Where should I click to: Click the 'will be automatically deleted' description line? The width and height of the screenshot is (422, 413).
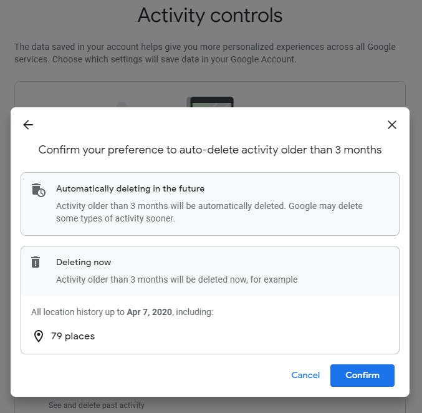point(209,206)
